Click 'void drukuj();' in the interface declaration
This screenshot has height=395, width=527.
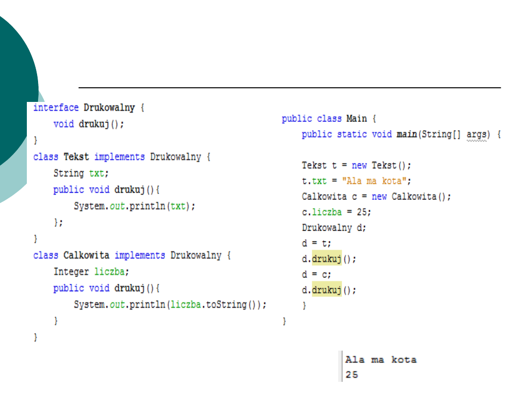tap(89, 124)
